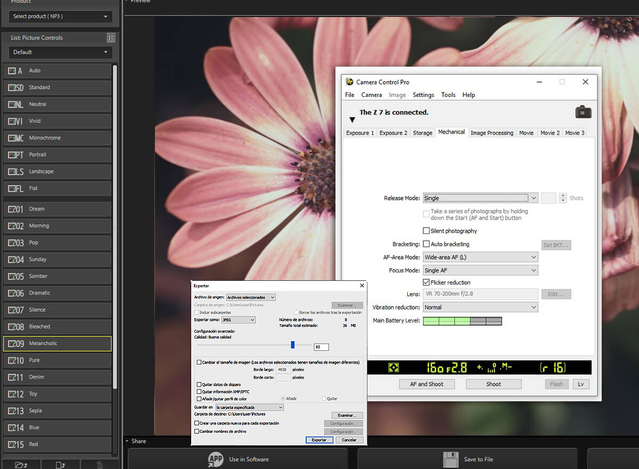
Task: Open the AF-Area Mode dropdown
Action: (x=480, y=257)
